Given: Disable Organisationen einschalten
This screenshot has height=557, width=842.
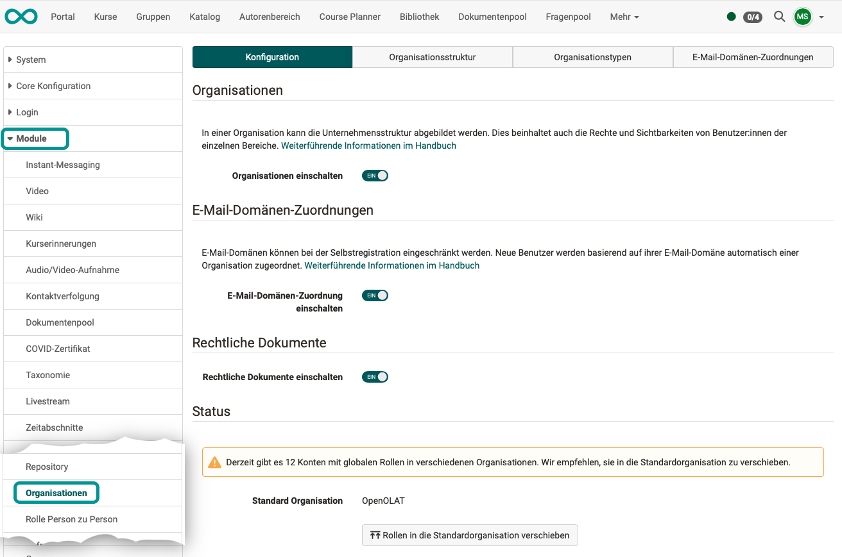Looking at the screenshot, I should coord(375,175).
